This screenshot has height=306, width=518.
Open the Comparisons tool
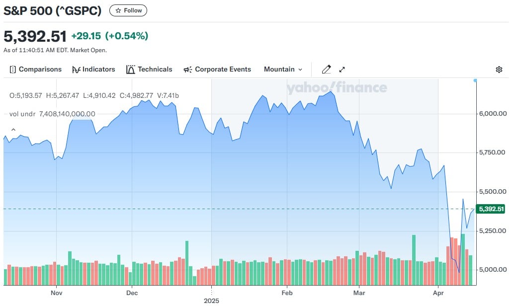point(36,70)
